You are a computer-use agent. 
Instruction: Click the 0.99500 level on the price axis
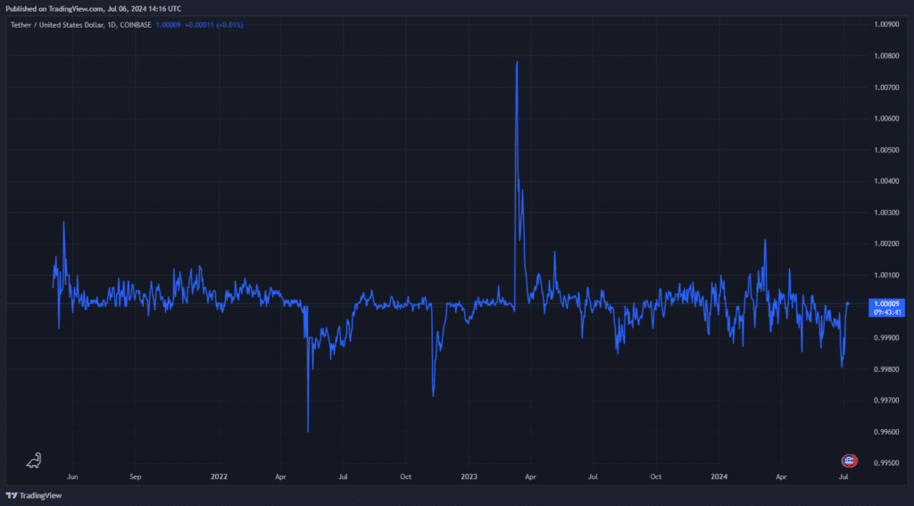coord(886,463)
